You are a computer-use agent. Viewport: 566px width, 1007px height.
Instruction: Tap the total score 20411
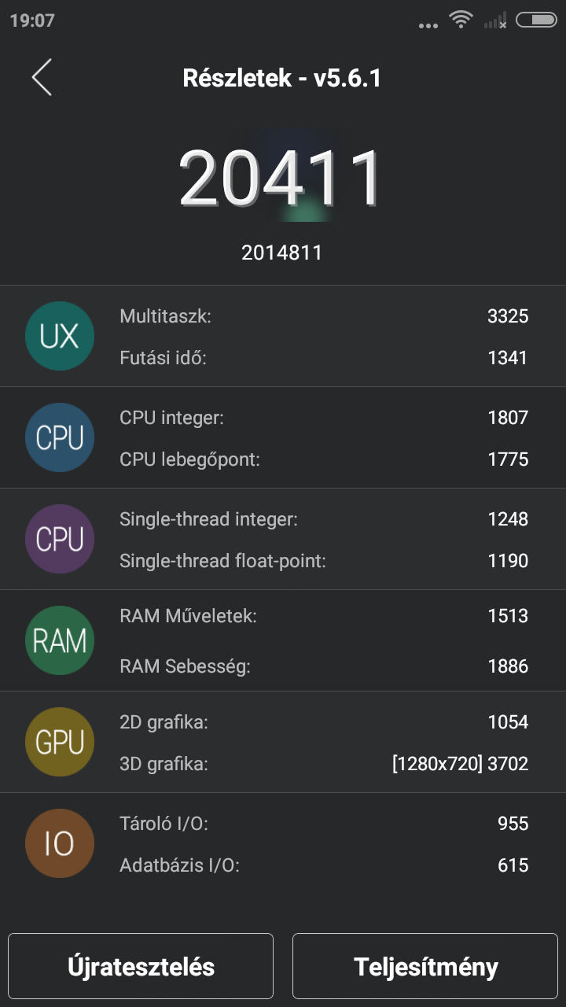281,179
